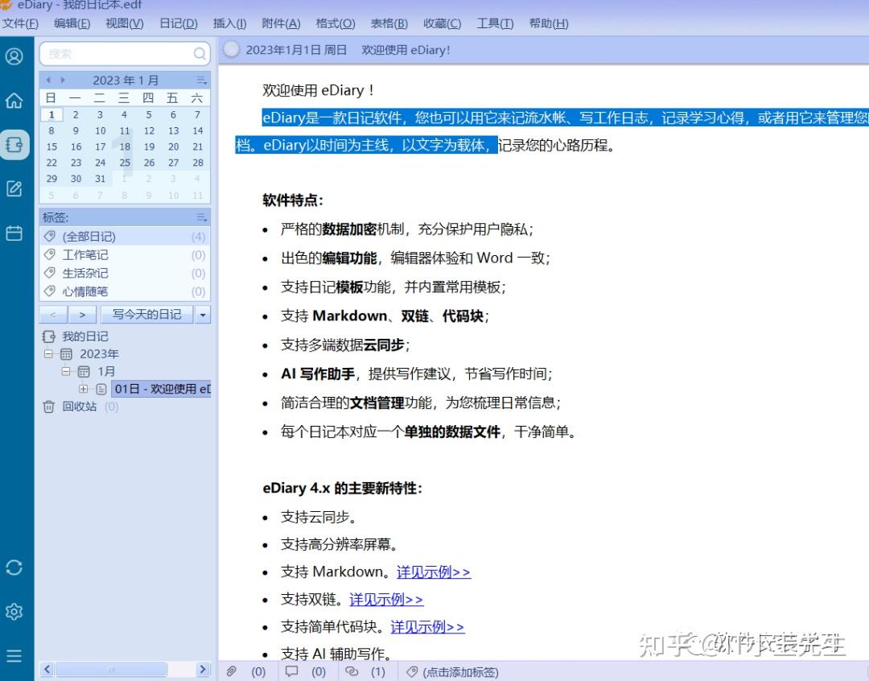Open attachments with the paperclip icon

coord(231,671)
